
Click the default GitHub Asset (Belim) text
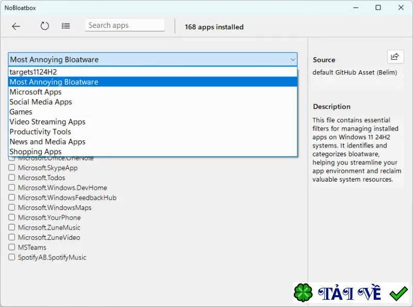coord(355,72)
